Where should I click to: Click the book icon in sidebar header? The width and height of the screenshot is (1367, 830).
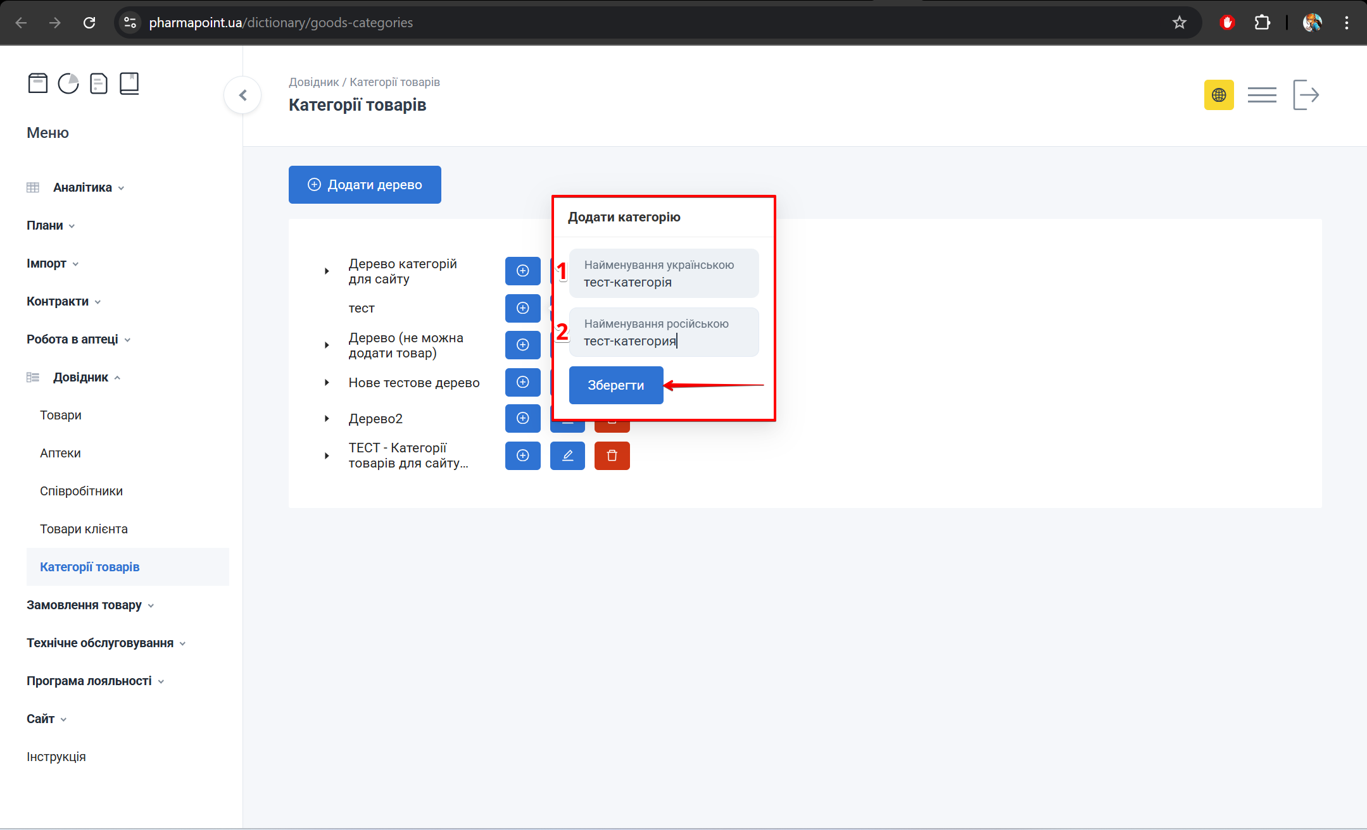[129, 84]
